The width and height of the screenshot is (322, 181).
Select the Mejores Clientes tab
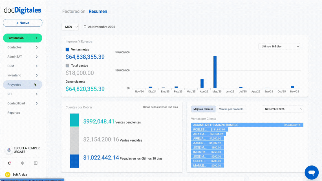pyautogui.click(x=203, y=109)
